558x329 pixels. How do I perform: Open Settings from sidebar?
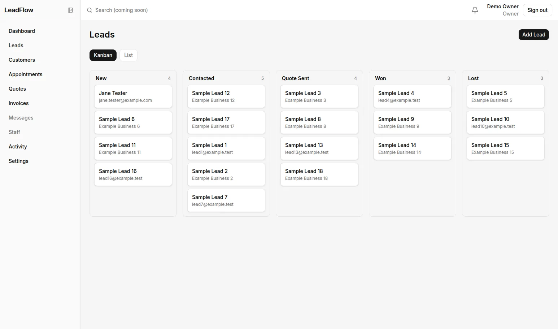18,161
